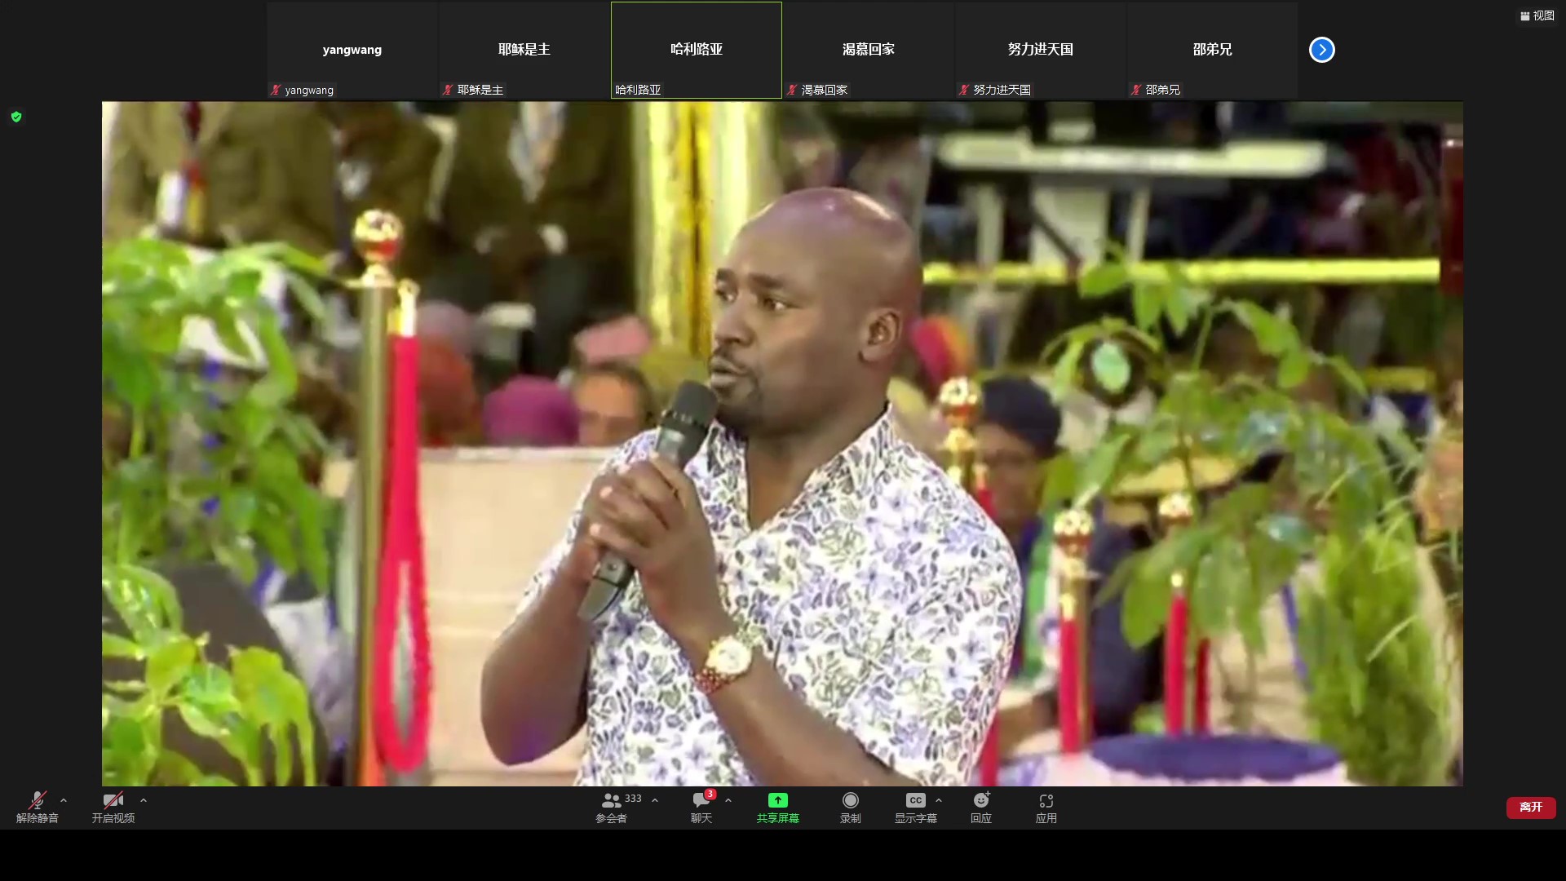Expand video options arrow beside 开启视频
Viewport: 1566px width, 881px height.
(144, 800)
